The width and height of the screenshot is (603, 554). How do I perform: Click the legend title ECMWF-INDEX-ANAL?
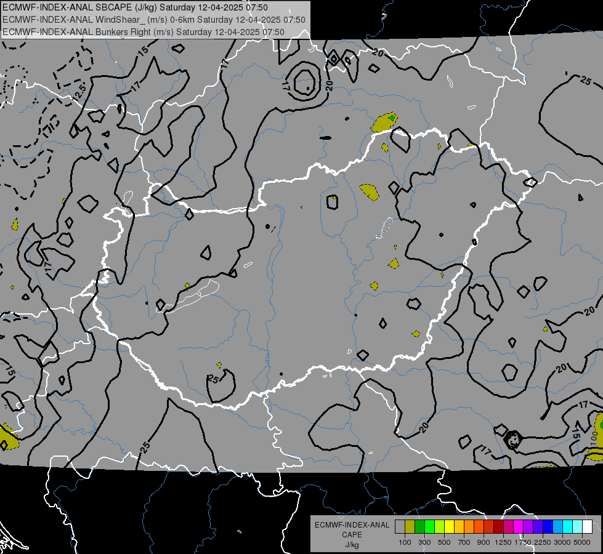pos(352,525)
